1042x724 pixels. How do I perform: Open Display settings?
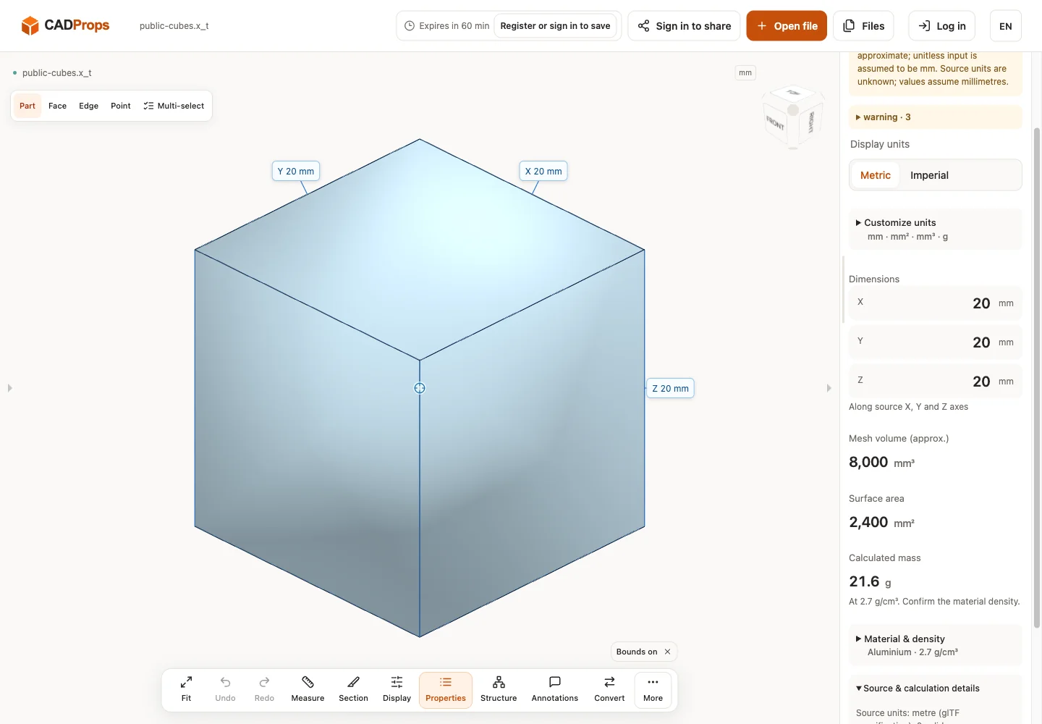click(397, 689)
